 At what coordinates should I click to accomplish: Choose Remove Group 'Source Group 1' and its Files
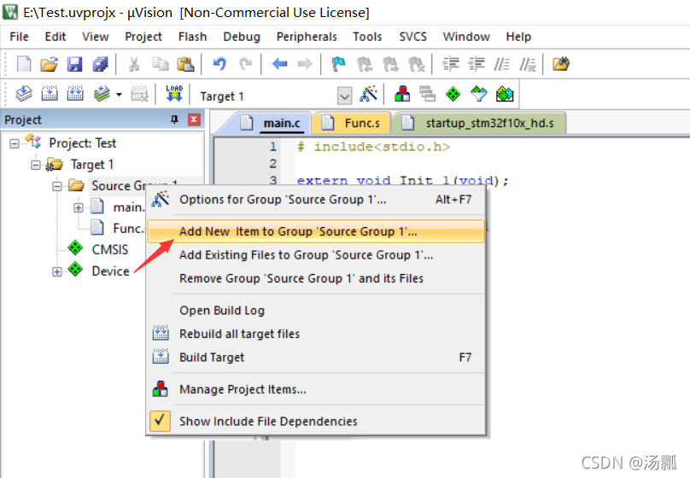click(x=315, y=278)
